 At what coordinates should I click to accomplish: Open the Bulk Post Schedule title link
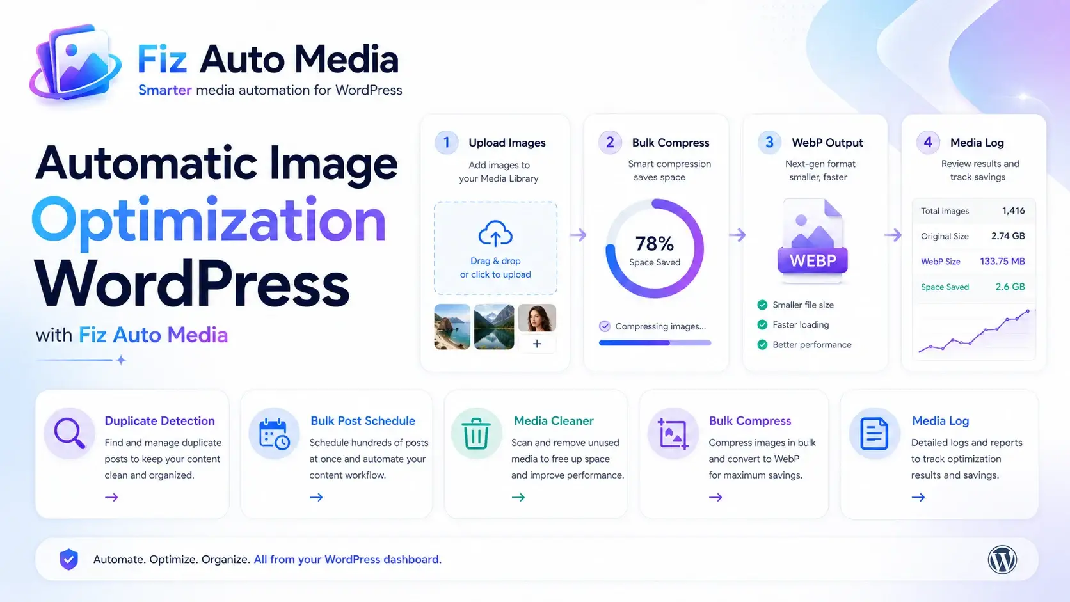pos(363,421)
